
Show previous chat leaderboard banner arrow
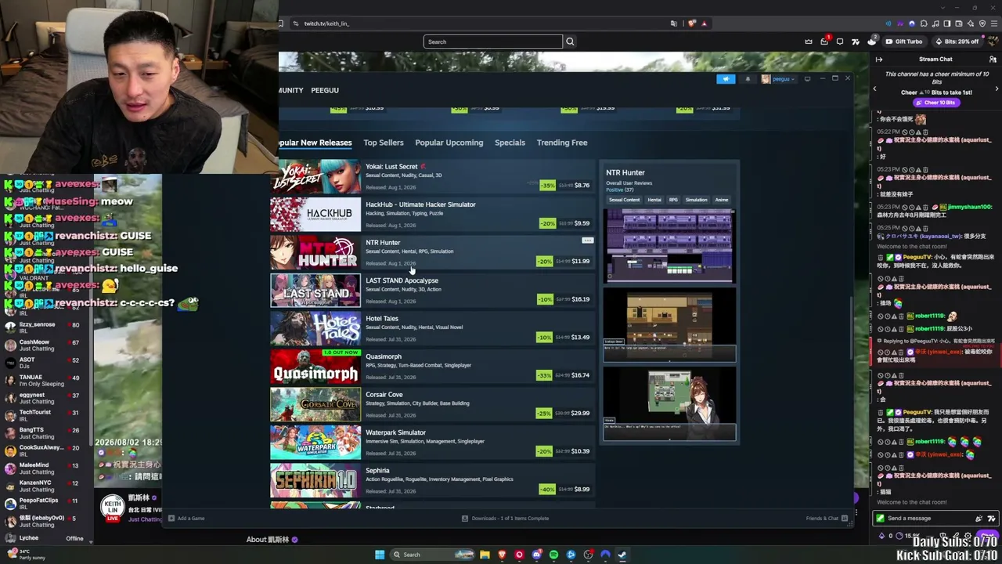coord(875,89)
